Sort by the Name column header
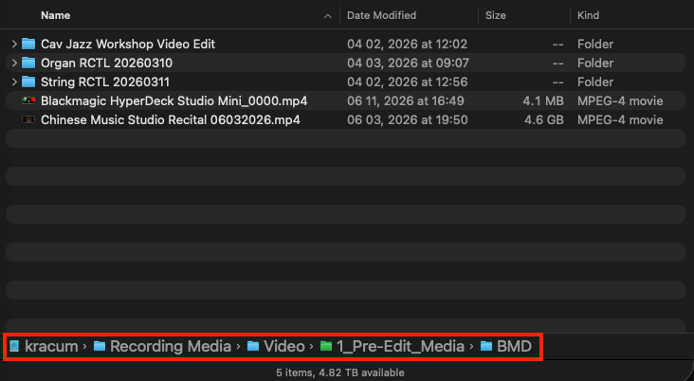Image resolution: width=694 pixels, height=381 pixels. (55, 15)
